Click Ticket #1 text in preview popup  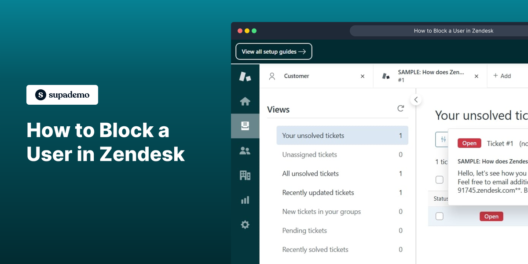[500, 143]
